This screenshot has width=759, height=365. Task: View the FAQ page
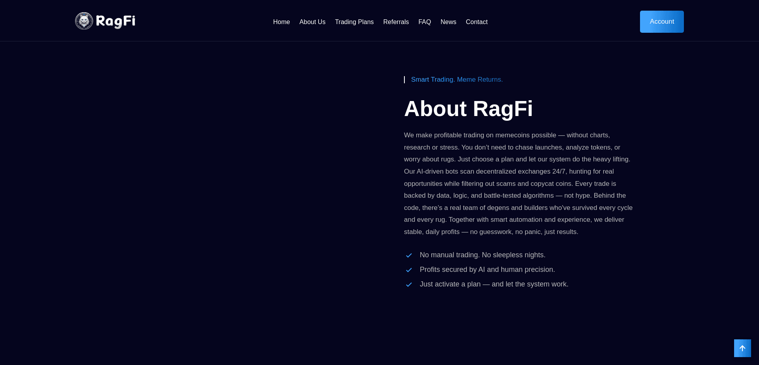[x=425, y=22]
